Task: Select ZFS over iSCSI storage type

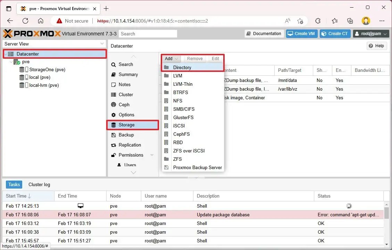Action: click(x=189, y=151)
